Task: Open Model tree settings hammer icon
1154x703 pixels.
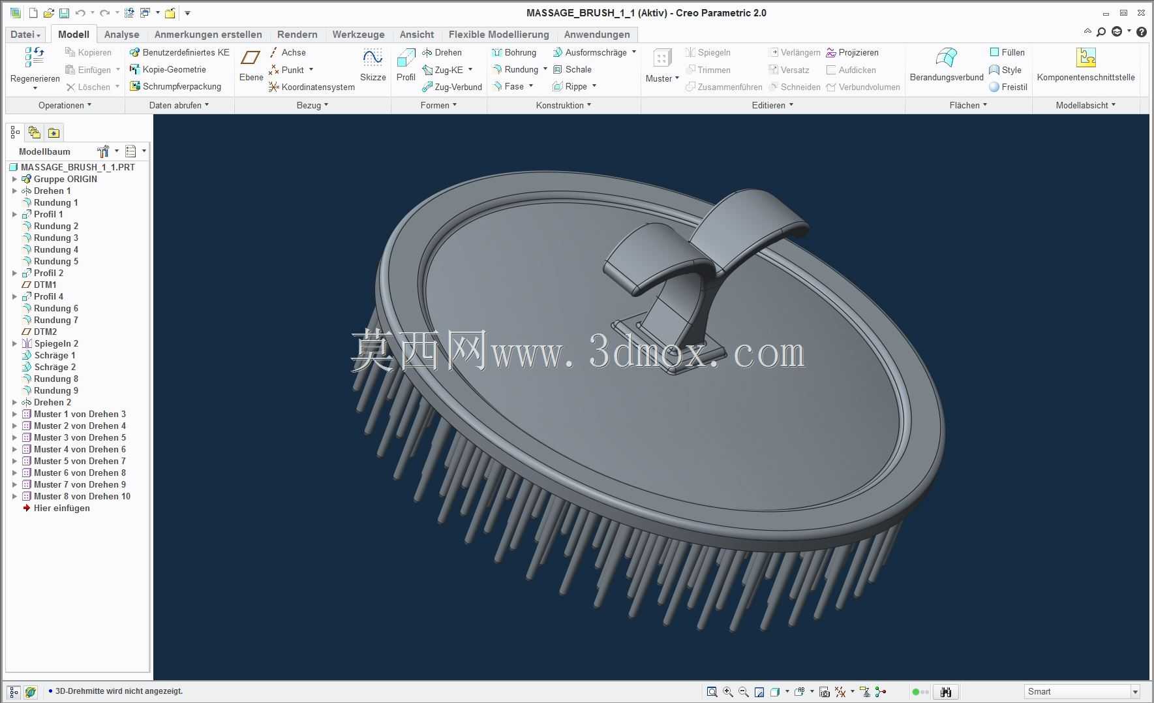Action: point(103,151)
